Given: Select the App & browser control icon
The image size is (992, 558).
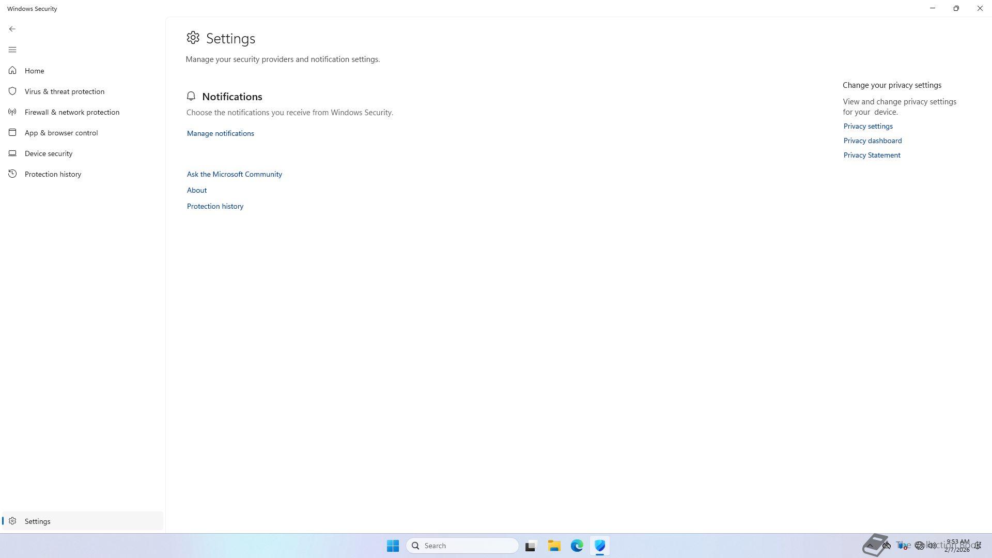Looking at the screenshot, I should coord(12,133).
